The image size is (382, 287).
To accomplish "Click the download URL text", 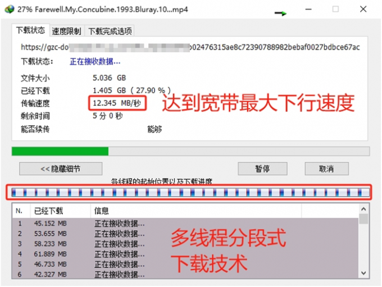I will [190, 47].
